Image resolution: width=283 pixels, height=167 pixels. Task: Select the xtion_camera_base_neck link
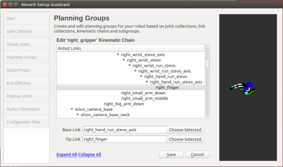click(105, 115)
